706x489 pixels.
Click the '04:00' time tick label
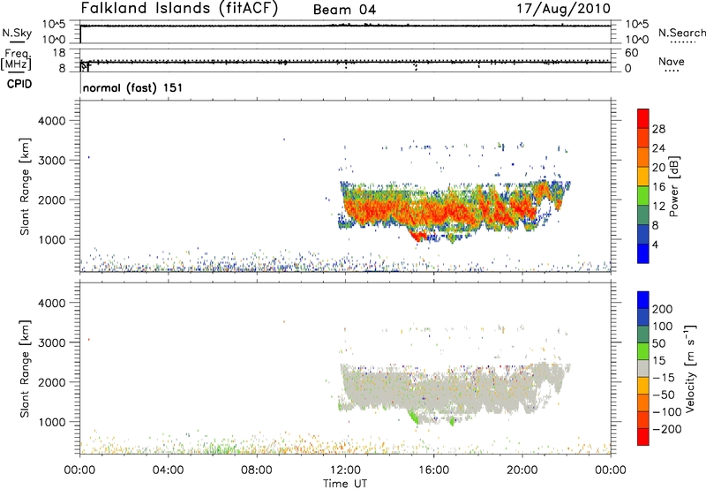click(169, 470)
